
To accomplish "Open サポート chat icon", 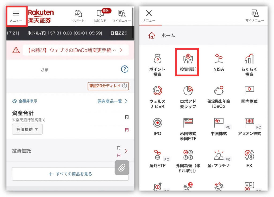I will pos(78,16).
